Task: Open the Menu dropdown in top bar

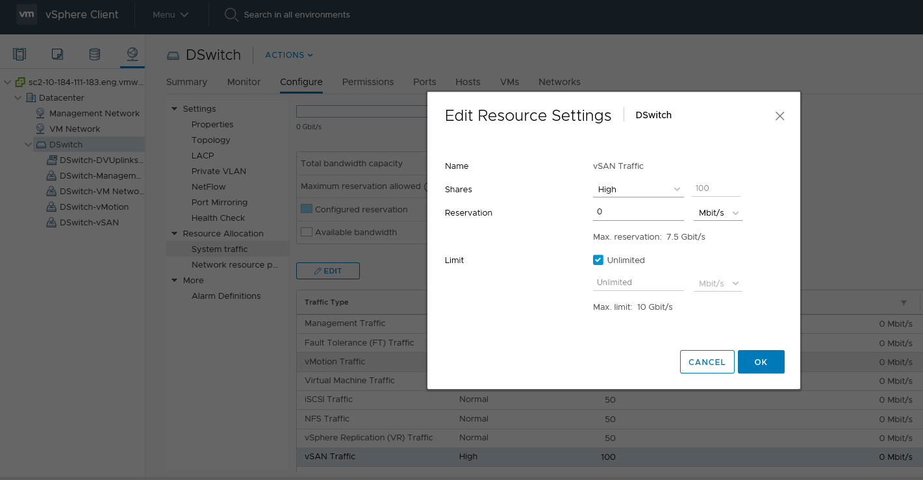Action: [171, 14]
